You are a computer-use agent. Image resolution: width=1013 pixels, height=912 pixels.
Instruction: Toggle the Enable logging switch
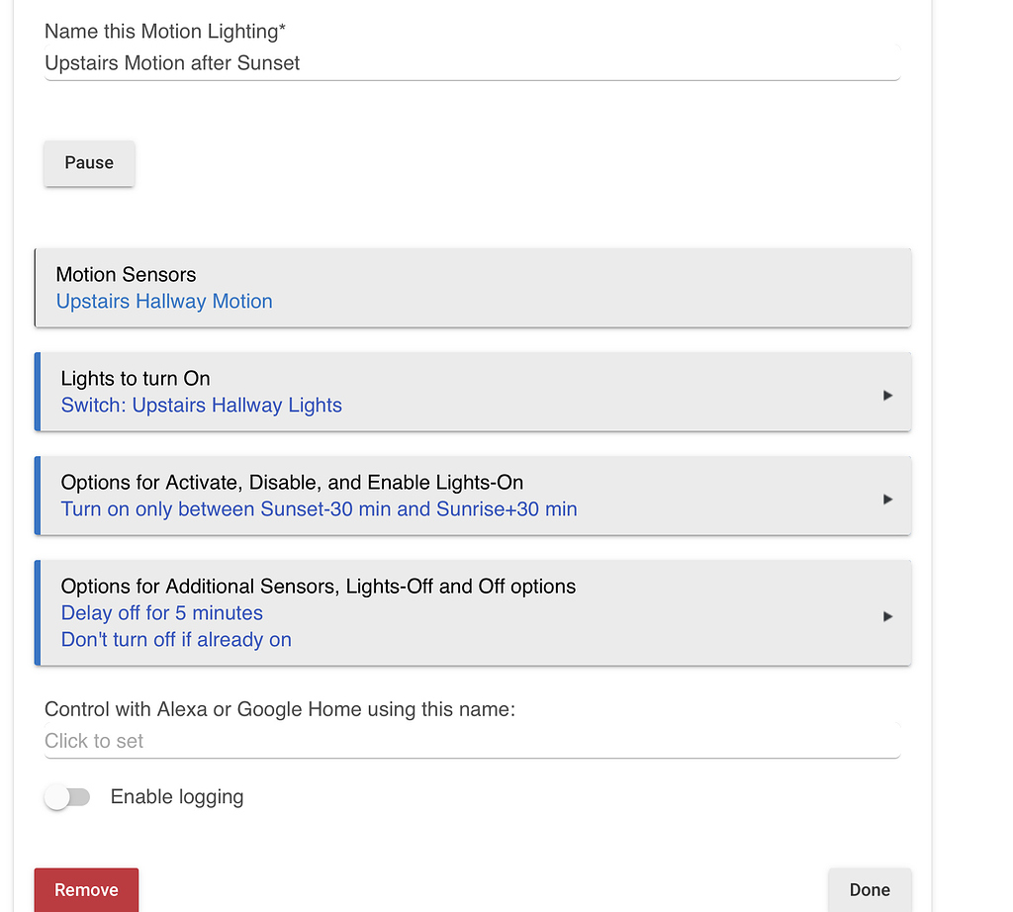pyautogui.click(x=67, y=797)
